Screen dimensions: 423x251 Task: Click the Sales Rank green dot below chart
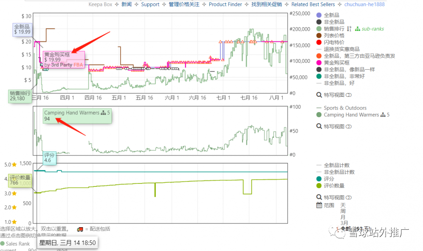click(x=3, y=243)
